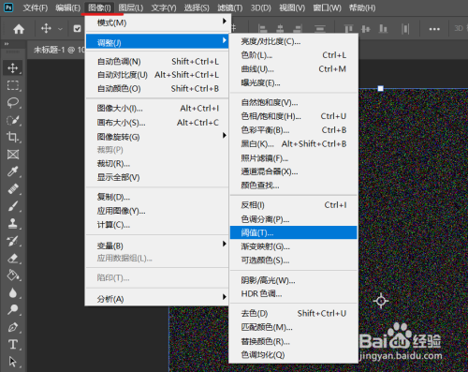Open the 滤镜(T) menu in menu bar
Viewport: 468px width, 372px height.
[x=230, y=7]
